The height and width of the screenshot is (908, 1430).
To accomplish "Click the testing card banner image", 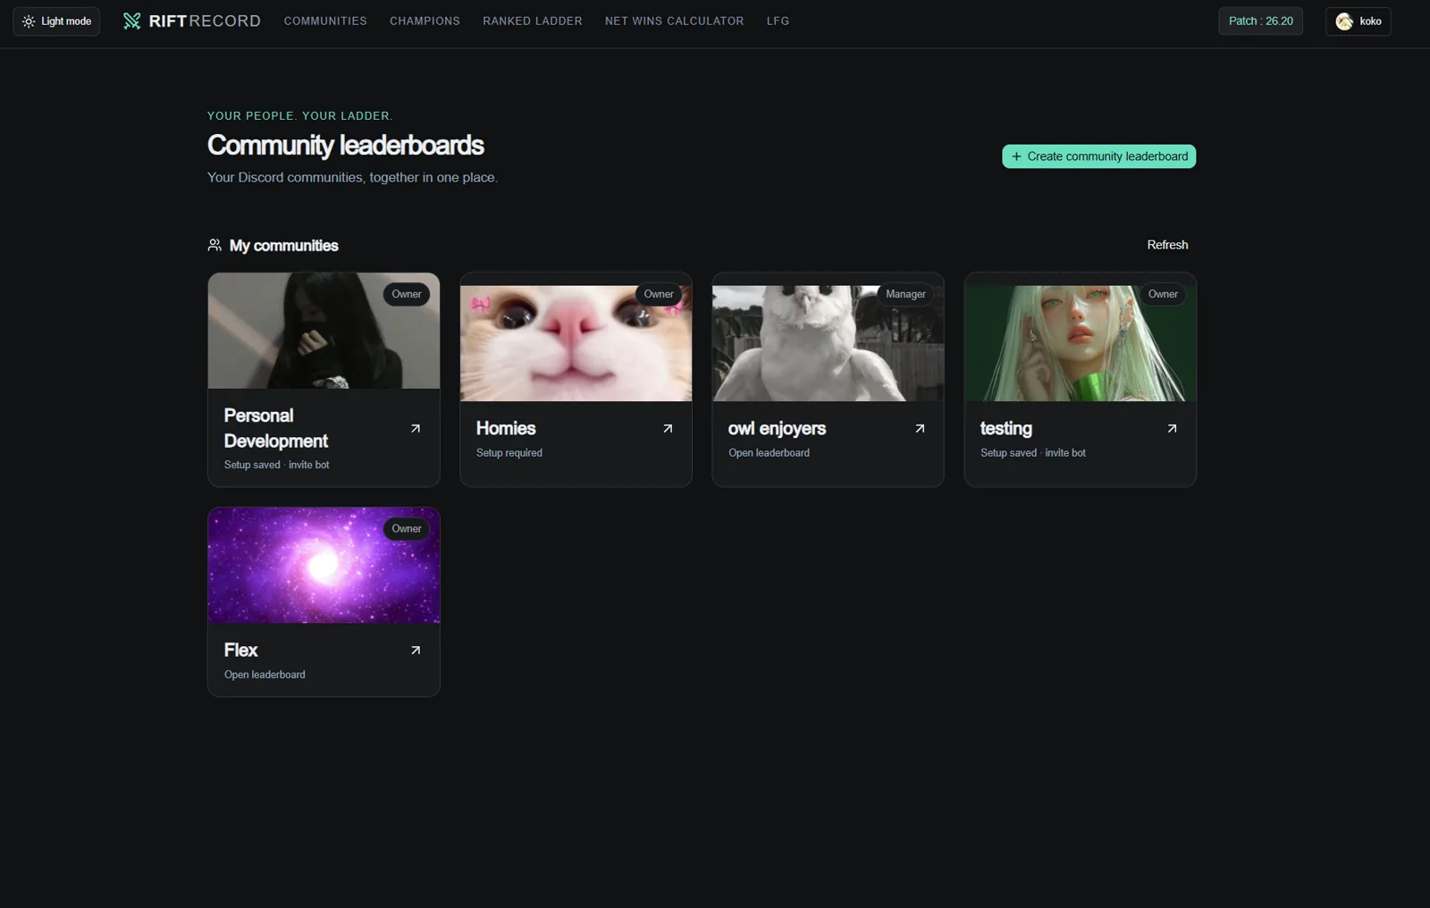I will 1080,343.
